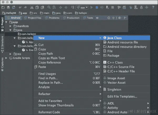Toggle the Captures tool window
This screenshot has width=158, height=115.
(x=2, y=64)
